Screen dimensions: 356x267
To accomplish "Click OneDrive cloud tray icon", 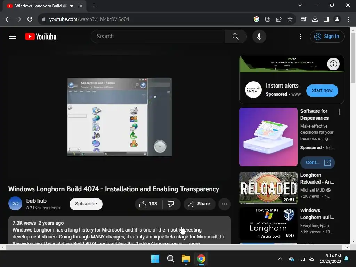I will click(x=291, y=259).
